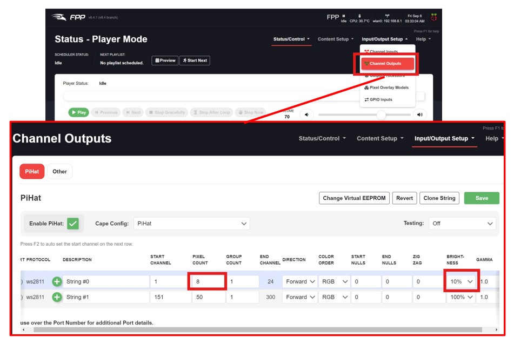Click the volume down speaker icon
This screenshot has height=344, width=514.
(306, 114)
